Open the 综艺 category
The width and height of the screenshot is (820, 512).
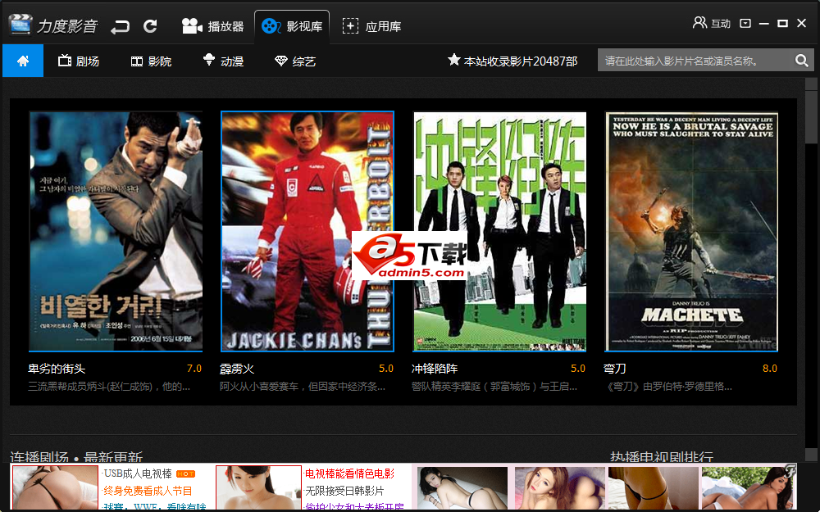click(295, 61)
